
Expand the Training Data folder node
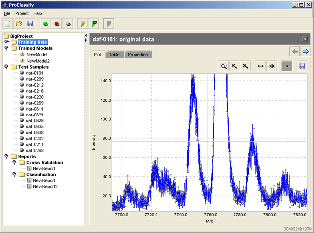(x=7, y=42)
